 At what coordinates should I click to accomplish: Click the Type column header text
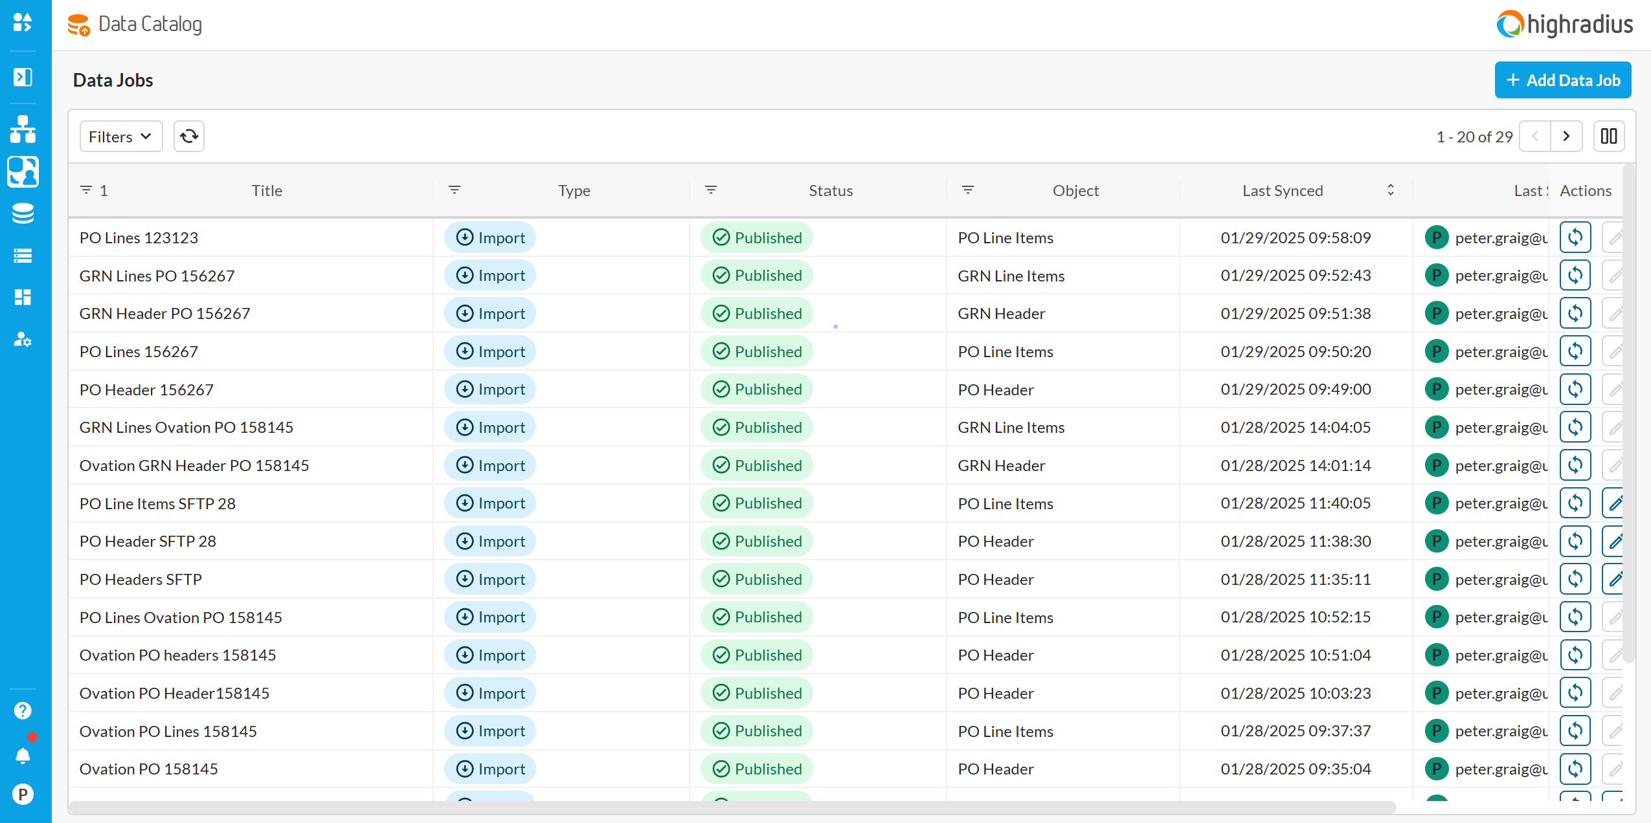point(574,190)
